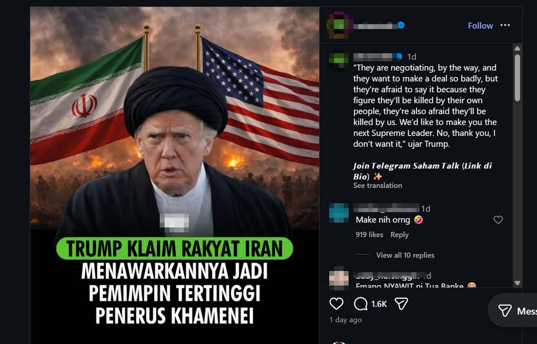Follow this account

[480, 26]
